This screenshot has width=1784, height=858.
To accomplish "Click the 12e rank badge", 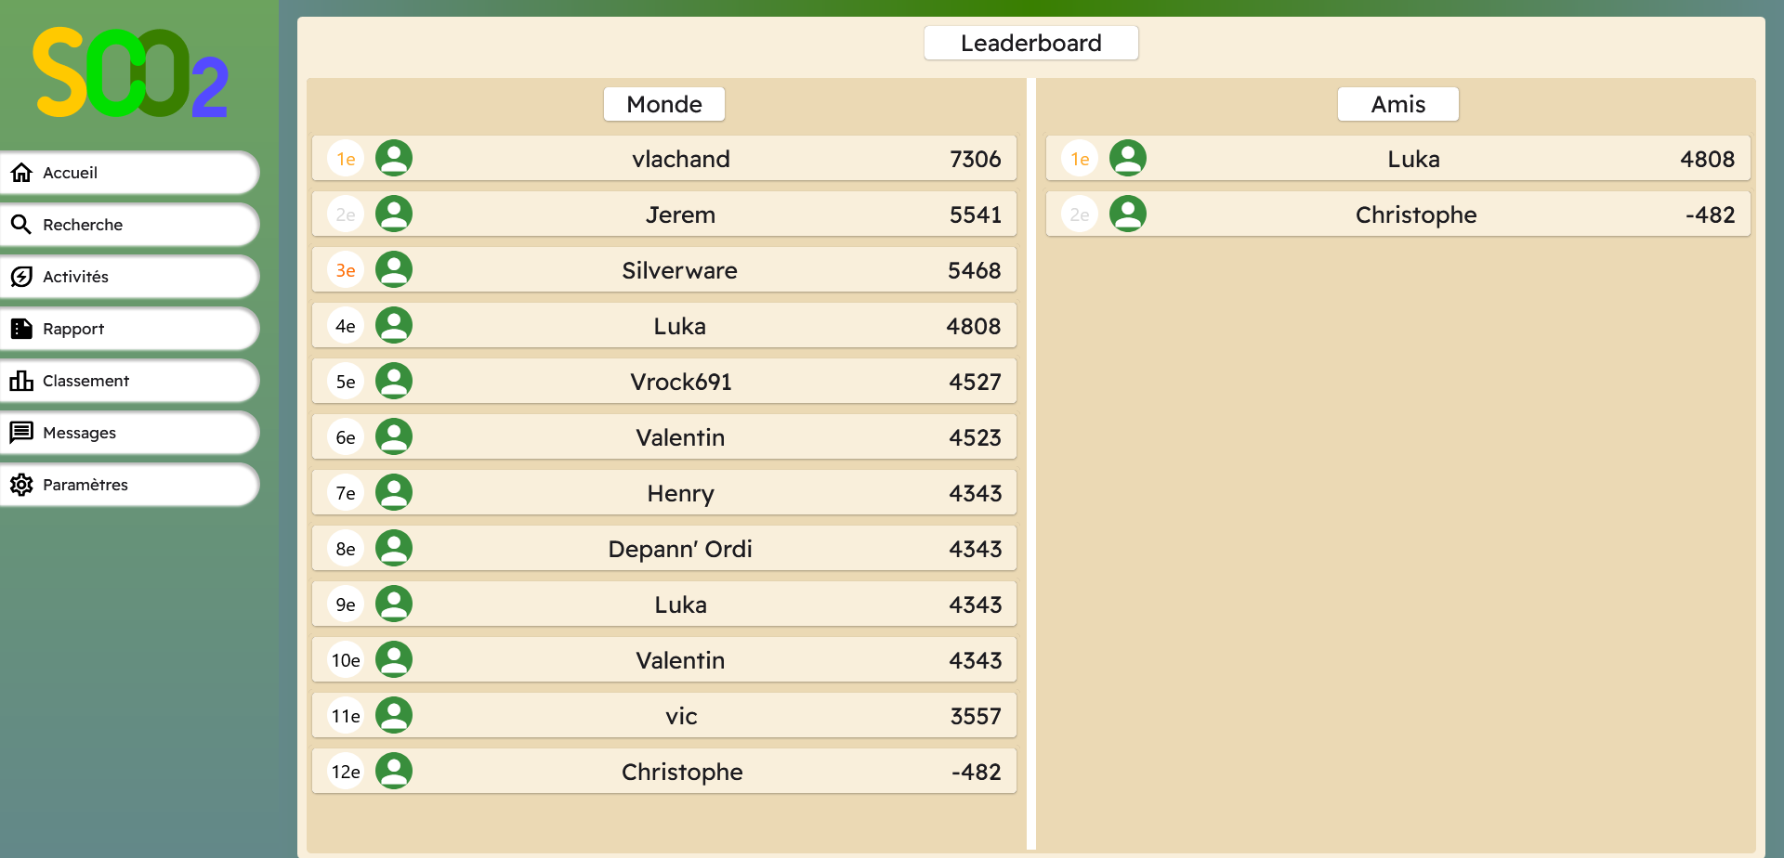I will pos(346,772).
